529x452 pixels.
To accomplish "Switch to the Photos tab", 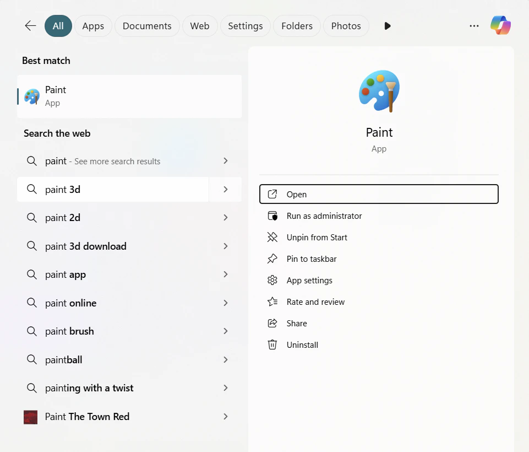I will click(346, 26).
